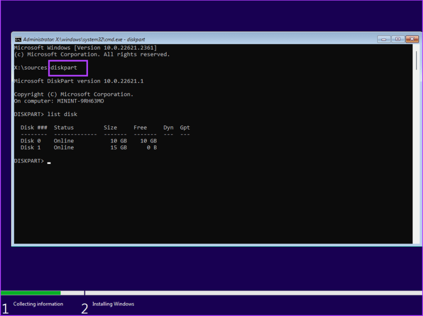Minimize the Administrator cmd.exe window
This screenshot has height=316, width=423.
click(383, 39)
